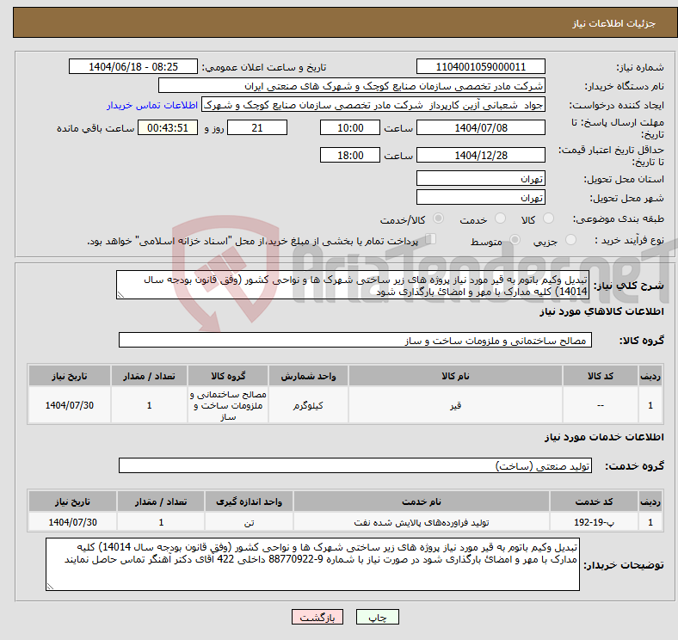Image resolution: width=678 pixels, height=640 pixels.
Task: Click the چاپ print button
Action: 377,617
